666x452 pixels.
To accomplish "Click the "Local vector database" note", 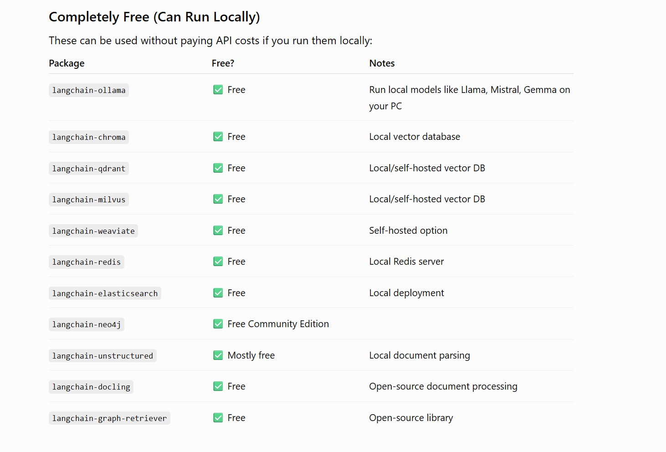I will [415, 137].
